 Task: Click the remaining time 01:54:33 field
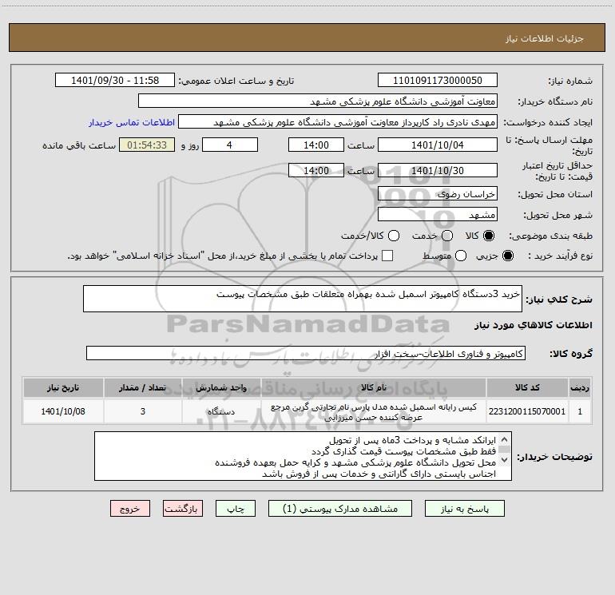click(x=147, y=145)
